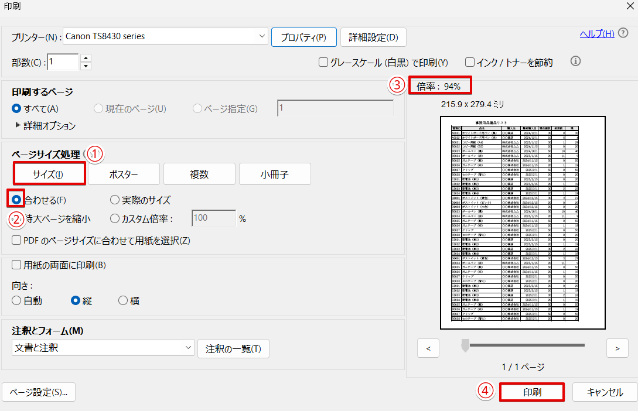Switch page sizing mode to ポスター

[124, 174]
